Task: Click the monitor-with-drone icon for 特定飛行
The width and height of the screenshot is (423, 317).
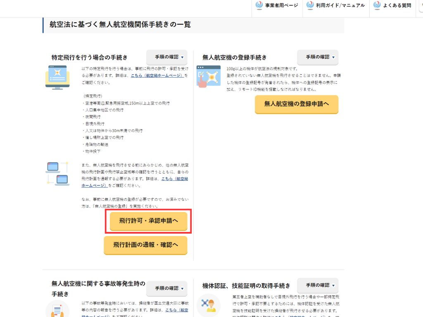Action: (57, 77)
